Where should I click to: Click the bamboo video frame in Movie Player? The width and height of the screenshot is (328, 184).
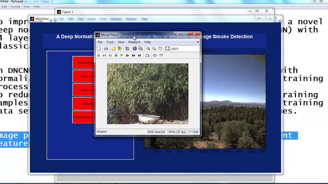point(148,94)
